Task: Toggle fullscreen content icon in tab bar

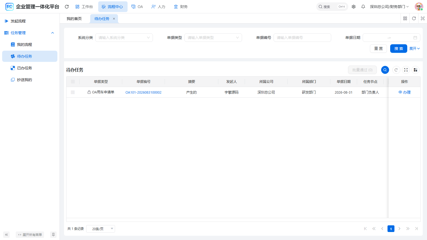Action: click(423, 18)
